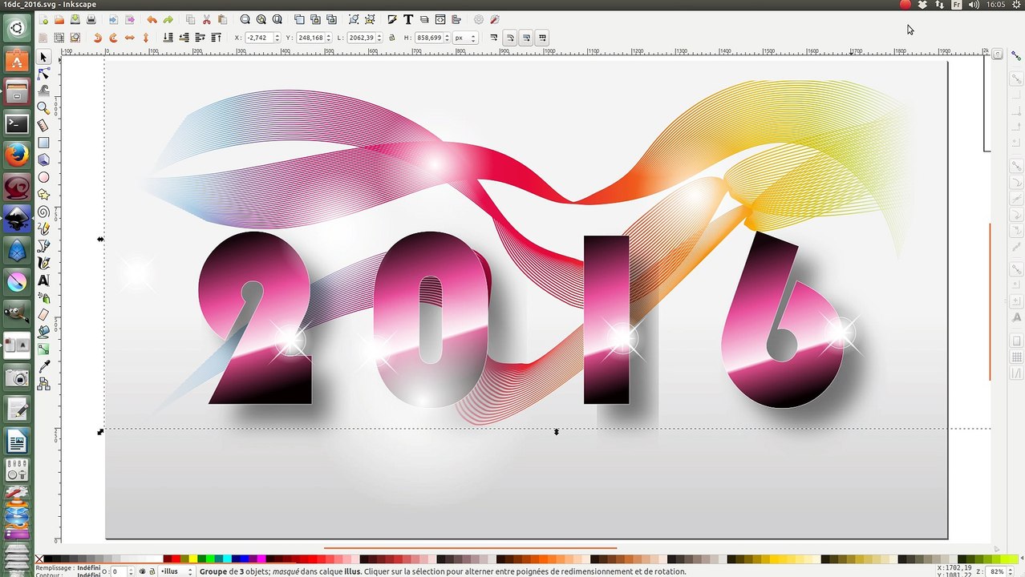The image size is (1025, 577).
Task: Select the Star polygon tool
Action: [43, 195]
